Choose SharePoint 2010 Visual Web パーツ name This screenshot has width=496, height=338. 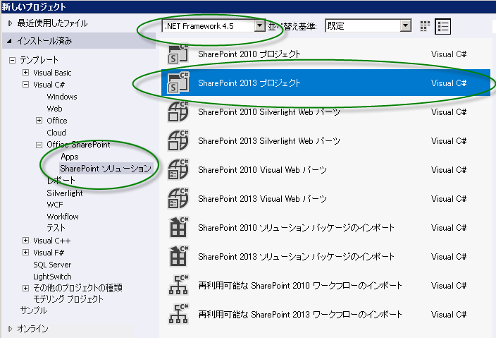pos(263,170)
